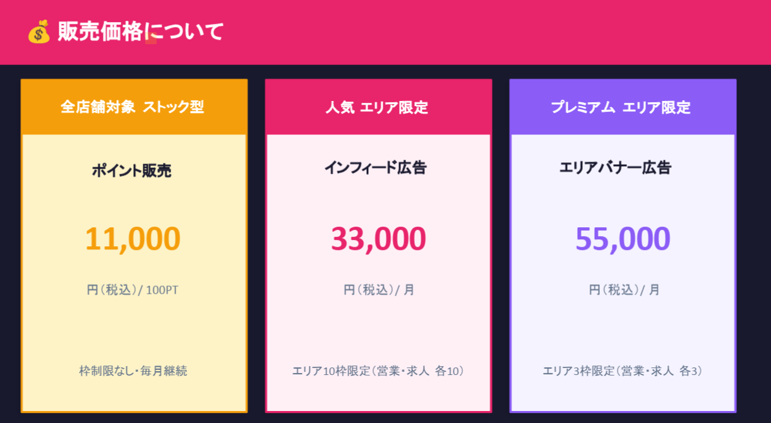Image resolution: width=771 pixels, height=423 pixels.
Task: Select the プレミアム label in purple header
Action: [583, 107]
